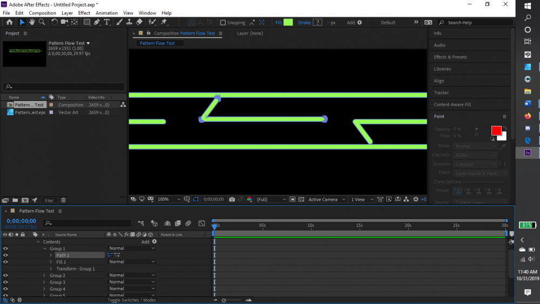540x304 pixels.
Task: Select the Puppet Pin tool
Action: (164, 22)
